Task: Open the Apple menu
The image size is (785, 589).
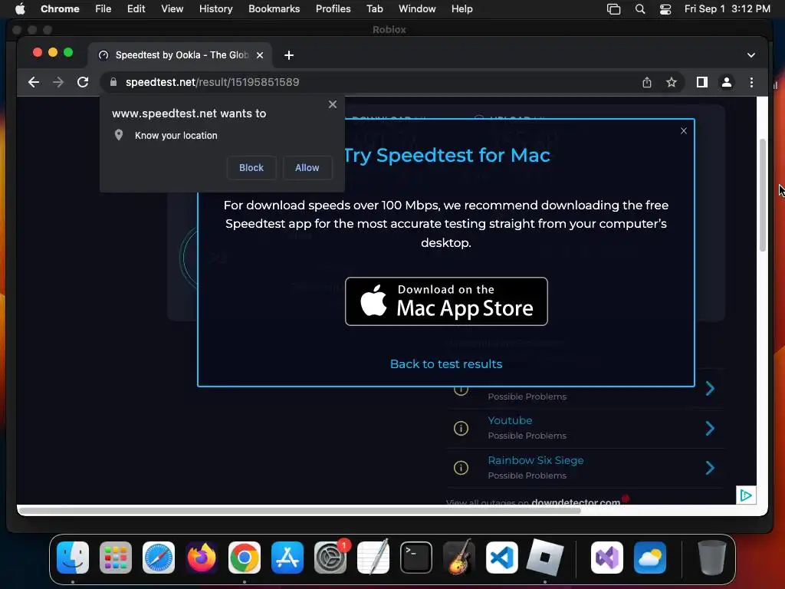Action: pyautogui.click(x=20, y=9)
